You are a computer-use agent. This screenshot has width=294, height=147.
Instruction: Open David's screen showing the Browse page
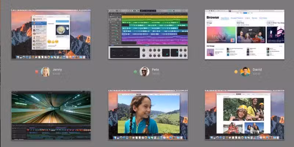coord(244,34)
